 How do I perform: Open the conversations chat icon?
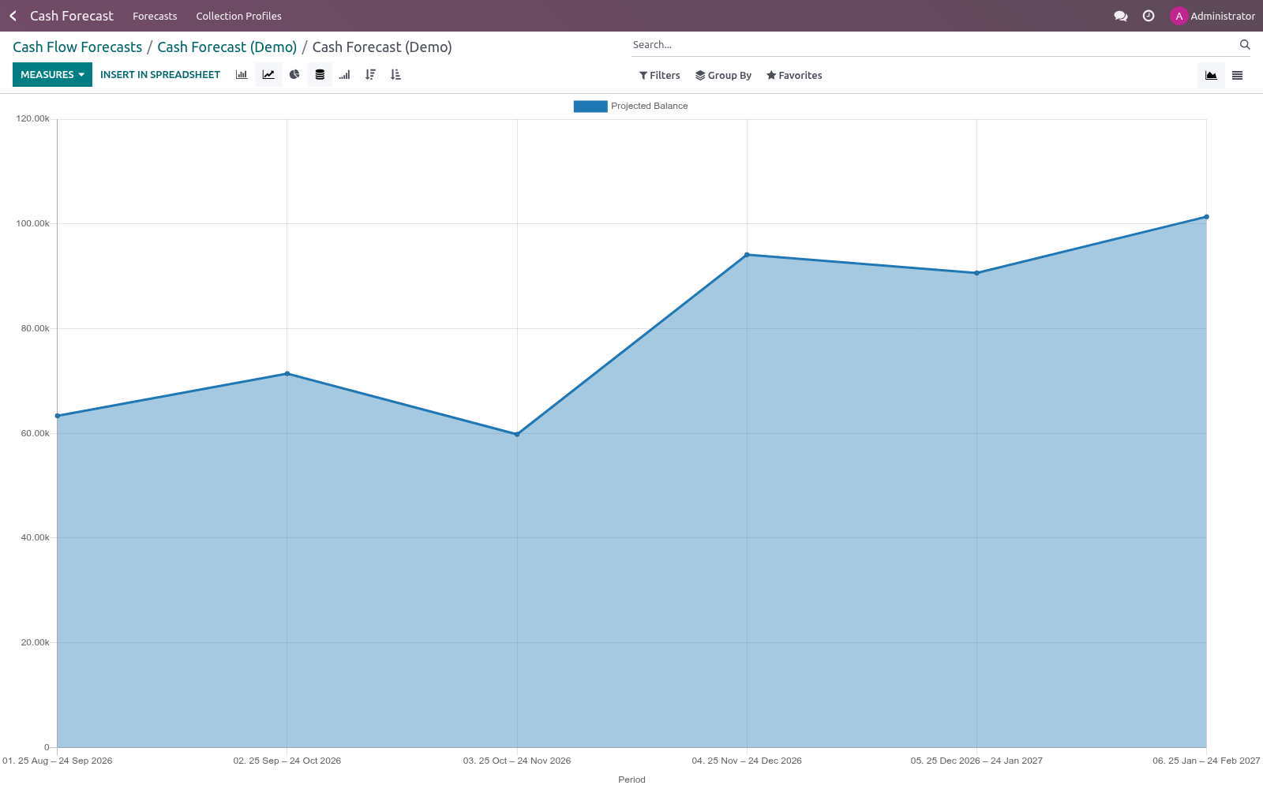pos(1121,16)
